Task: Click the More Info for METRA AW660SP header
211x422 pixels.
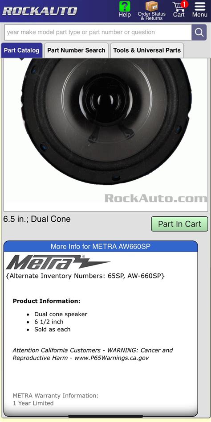Action: pyautogui.click(x=101, y=247)
